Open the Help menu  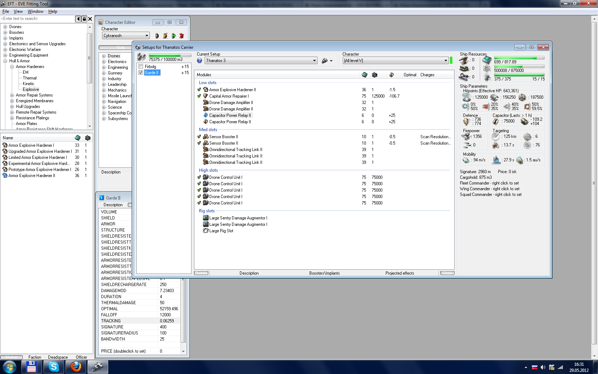(53, 11)
